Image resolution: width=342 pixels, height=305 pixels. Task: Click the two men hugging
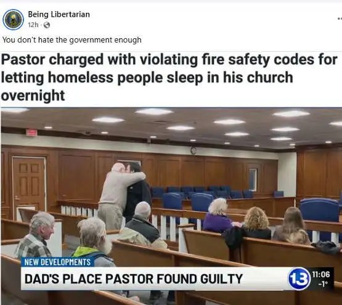click(124, 194)
